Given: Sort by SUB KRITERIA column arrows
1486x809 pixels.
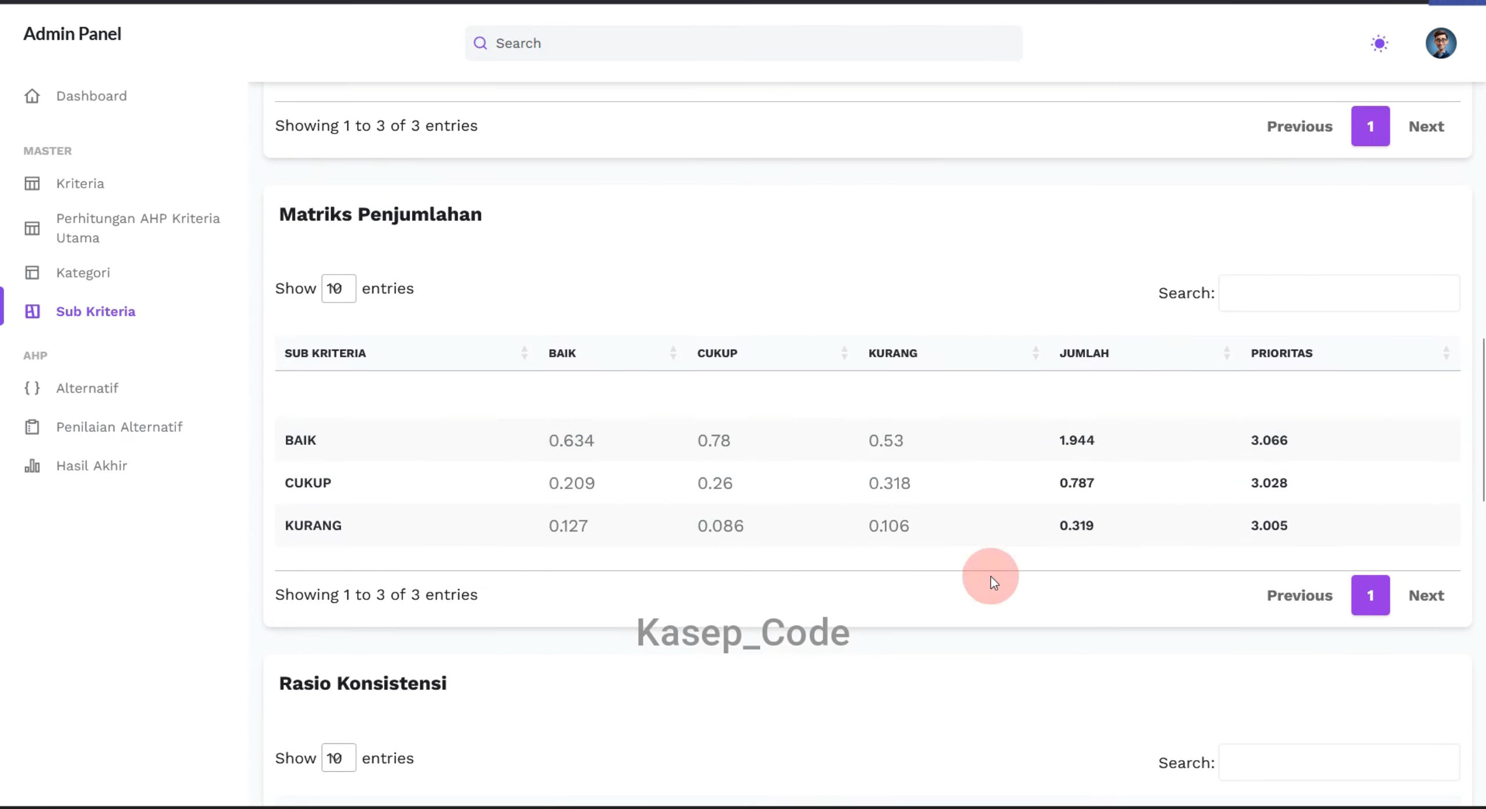Looking at the screenshot, I should (524, 353).
